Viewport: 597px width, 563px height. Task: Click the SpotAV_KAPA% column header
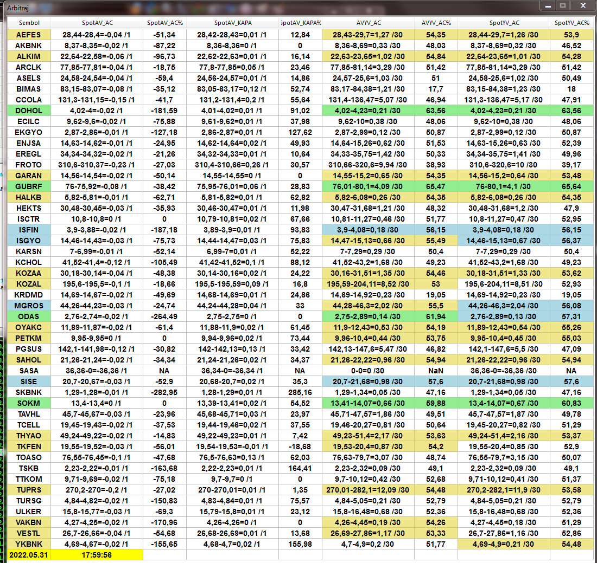tap(301, 23)
